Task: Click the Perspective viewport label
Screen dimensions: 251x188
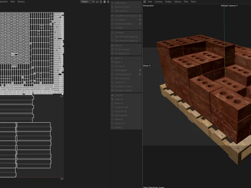Action: [149, 6]
